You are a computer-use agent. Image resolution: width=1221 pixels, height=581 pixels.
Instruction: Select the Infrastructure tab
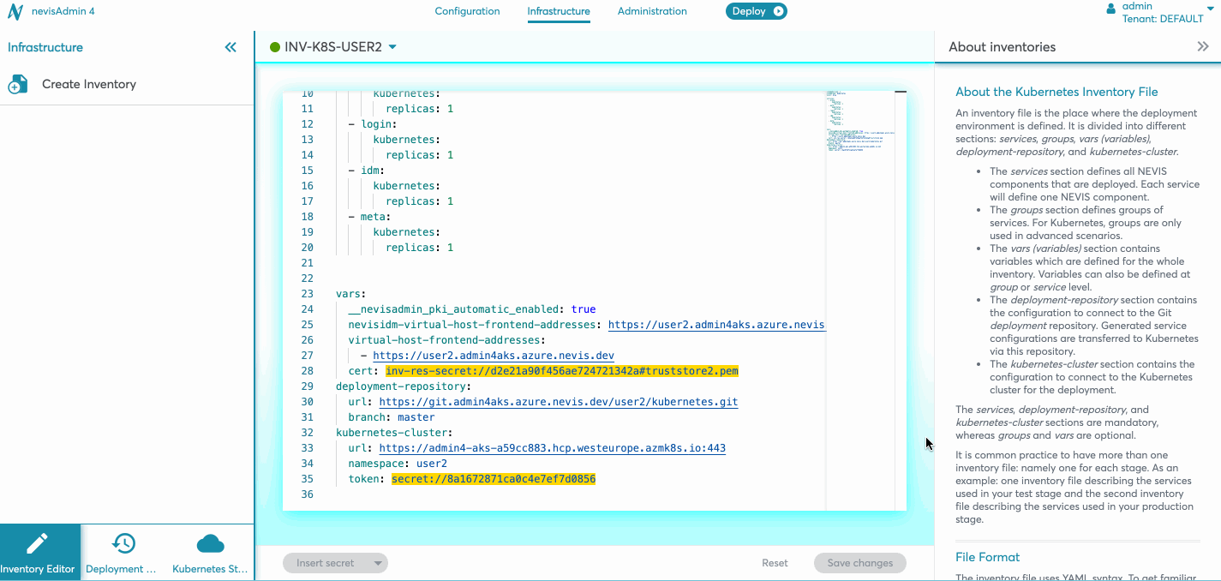559,11
